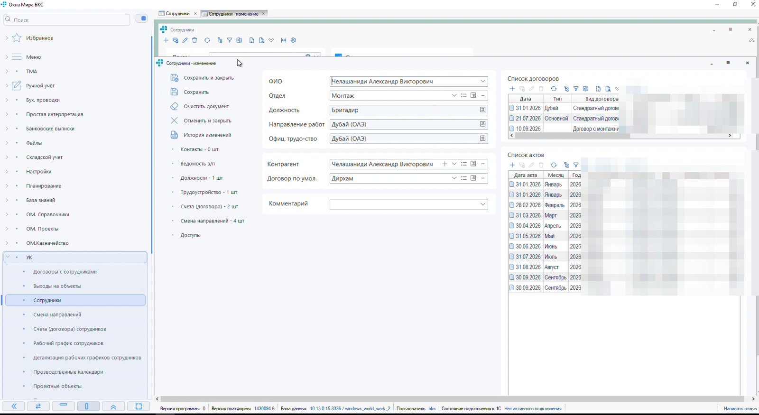Click the horizontal layout button below the sidebar
Image resolution: width=759 pixels, height=415 pixels.
point(64,406)
